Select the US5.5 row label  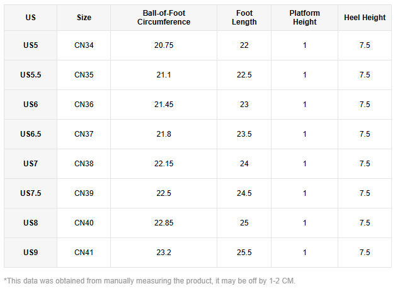[x=30, y=75]
